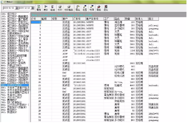The height and width of the screenshot is (123, 187).
Task: Click 防粘无纺 product cell in row 26
Action: (119, 101)
